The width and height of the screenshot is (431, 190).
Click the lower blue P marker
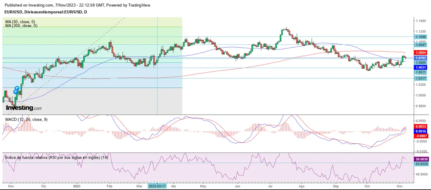[15, 92]
